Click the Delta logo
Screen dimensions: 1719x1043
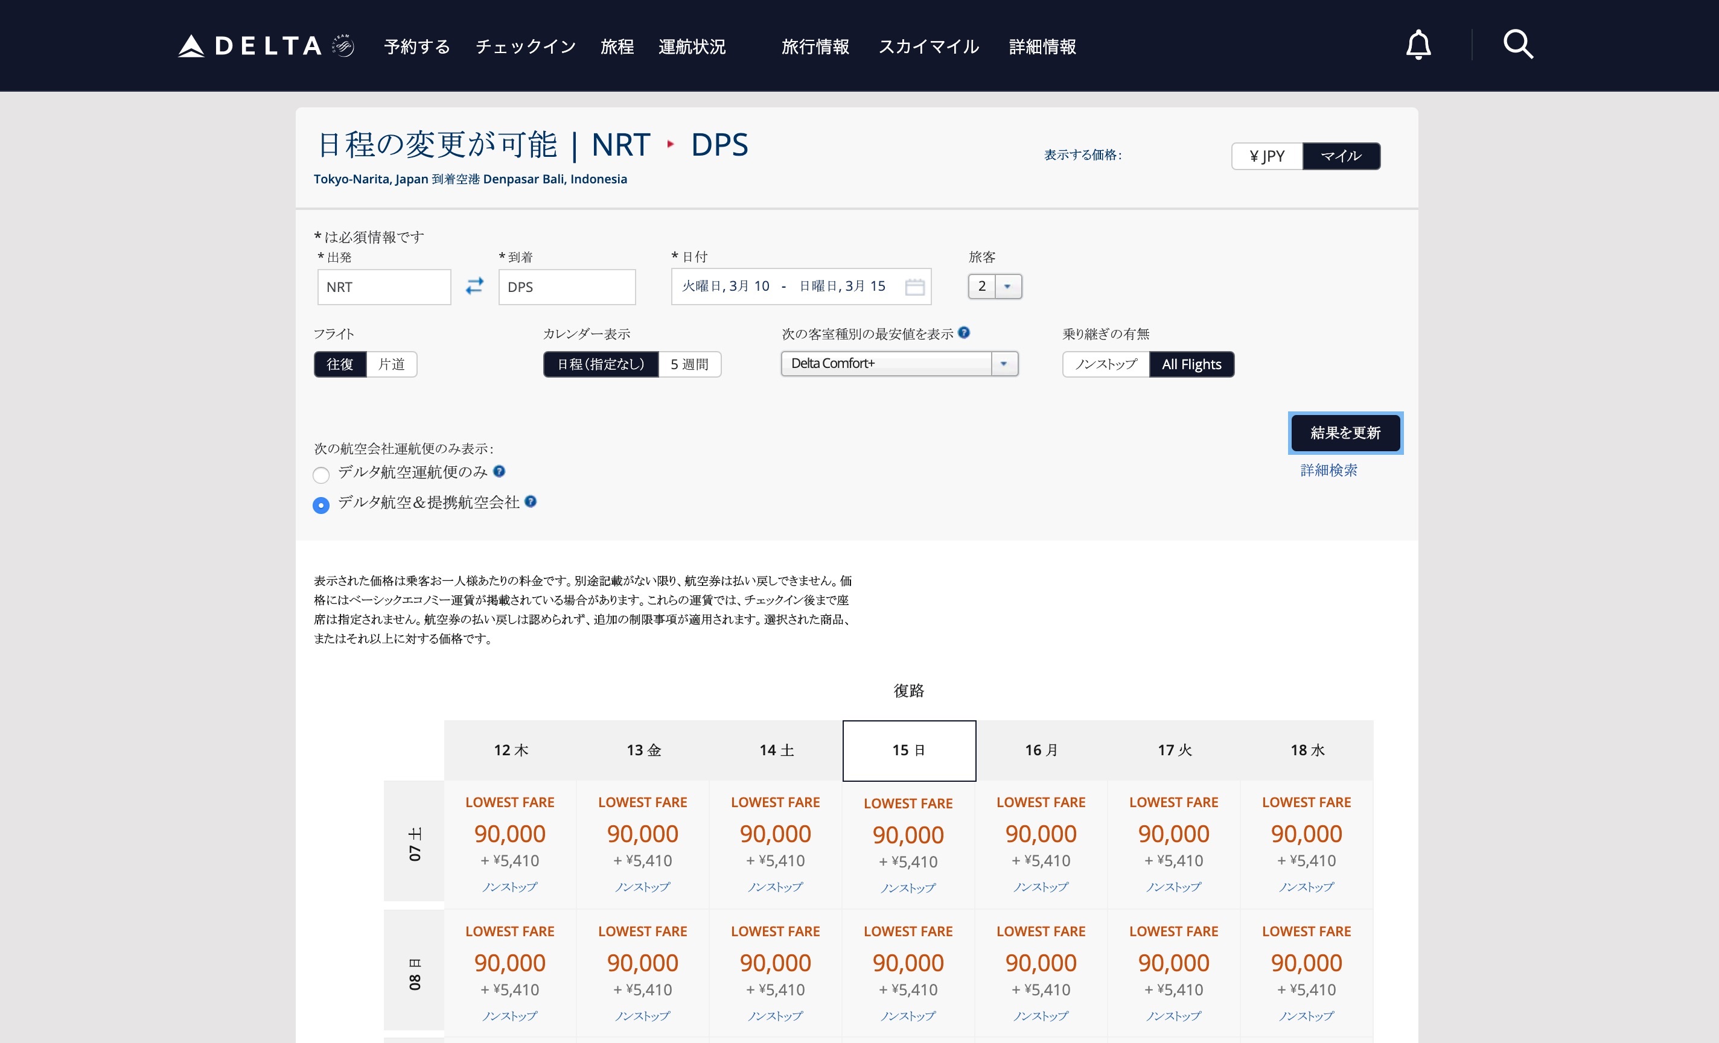click(x=266, y=46)
